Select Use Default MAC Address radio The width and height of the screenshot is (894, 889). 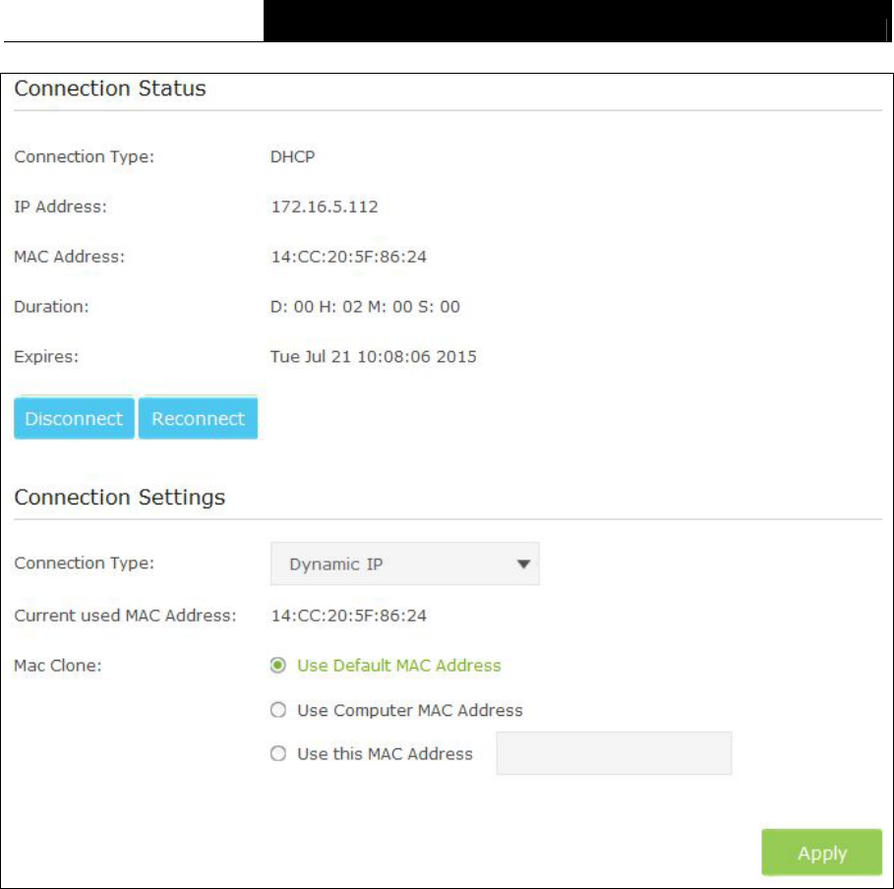[278, 666]
